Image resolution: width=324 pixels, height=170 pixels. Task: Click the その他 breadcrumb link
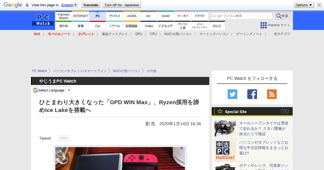tap(151, 71)
